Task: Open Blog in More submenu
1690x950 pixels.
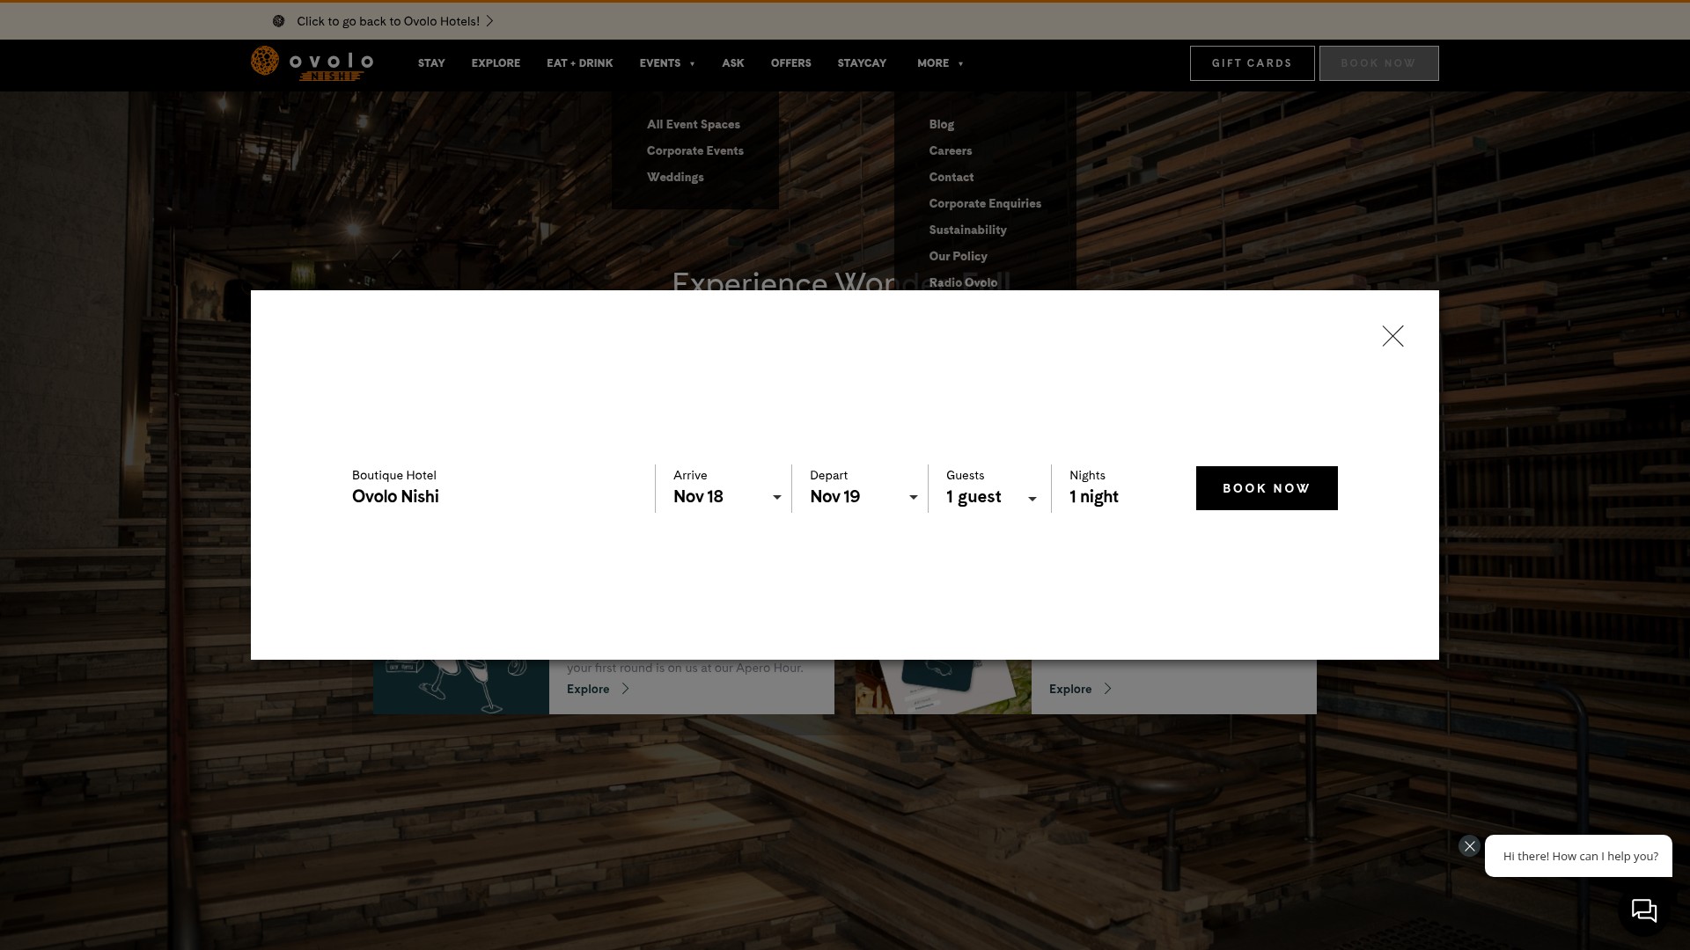Action: pyautogui.click(x=941, y=124)
